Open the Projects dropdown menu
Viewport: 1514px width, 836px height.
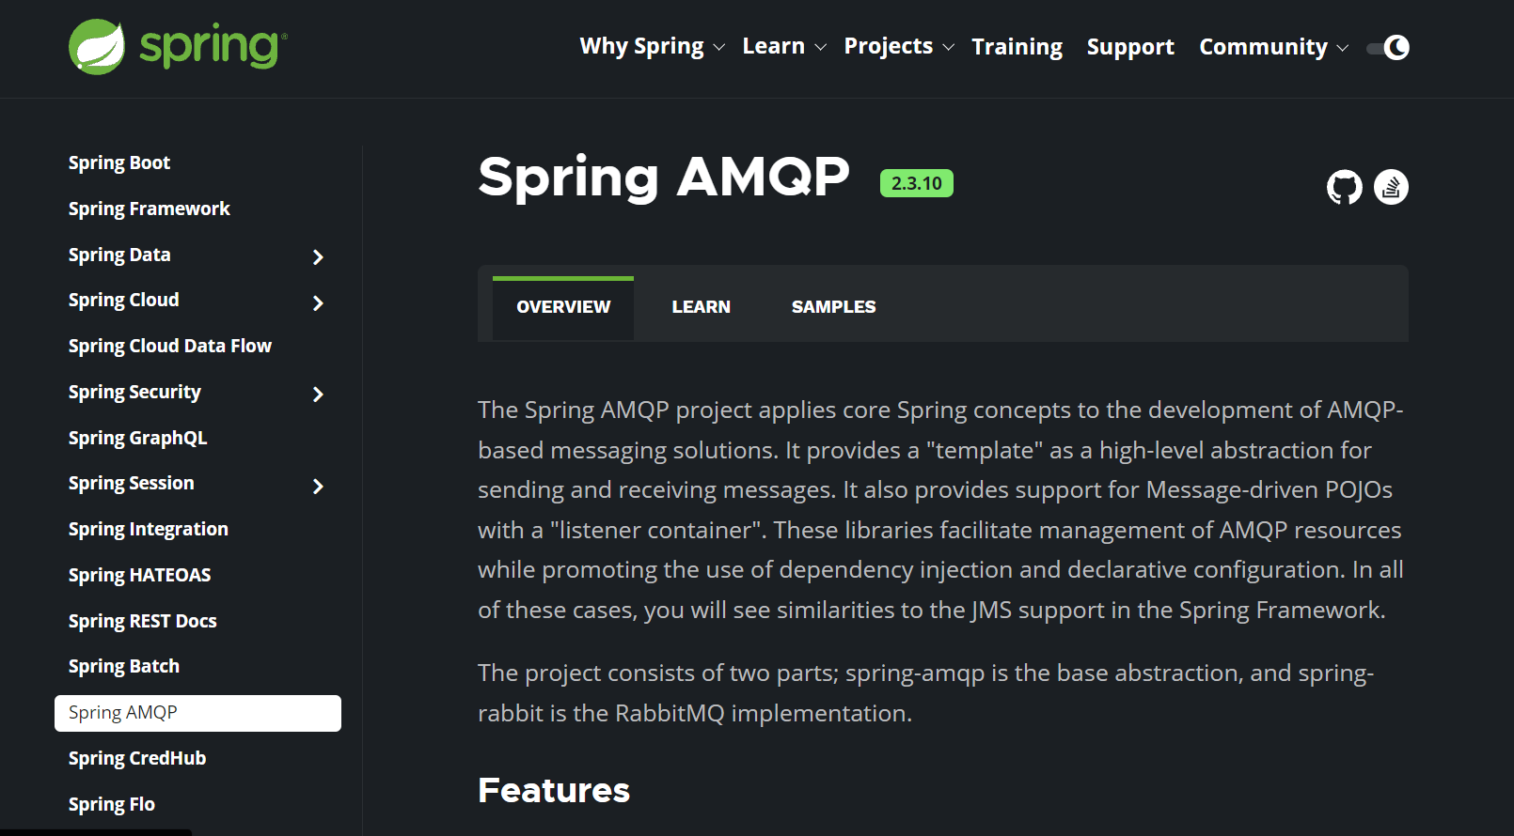898,47
